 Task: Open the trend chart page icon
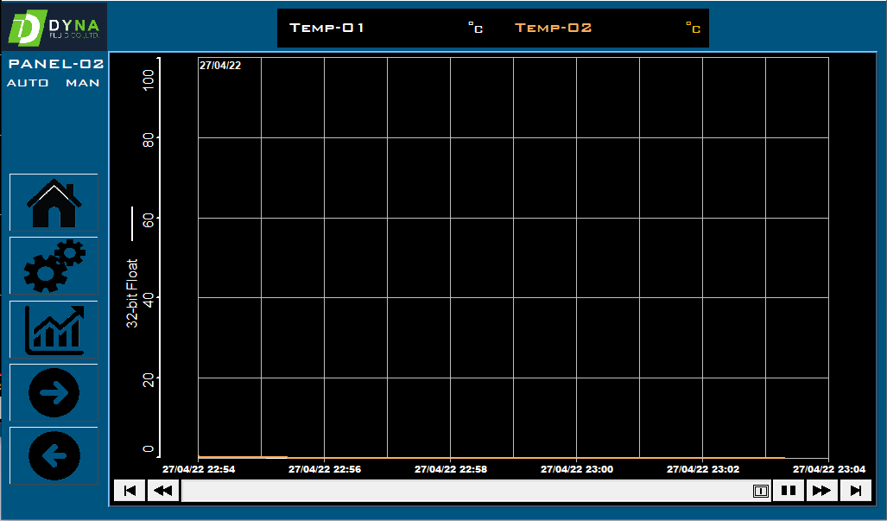coord(54,329)
